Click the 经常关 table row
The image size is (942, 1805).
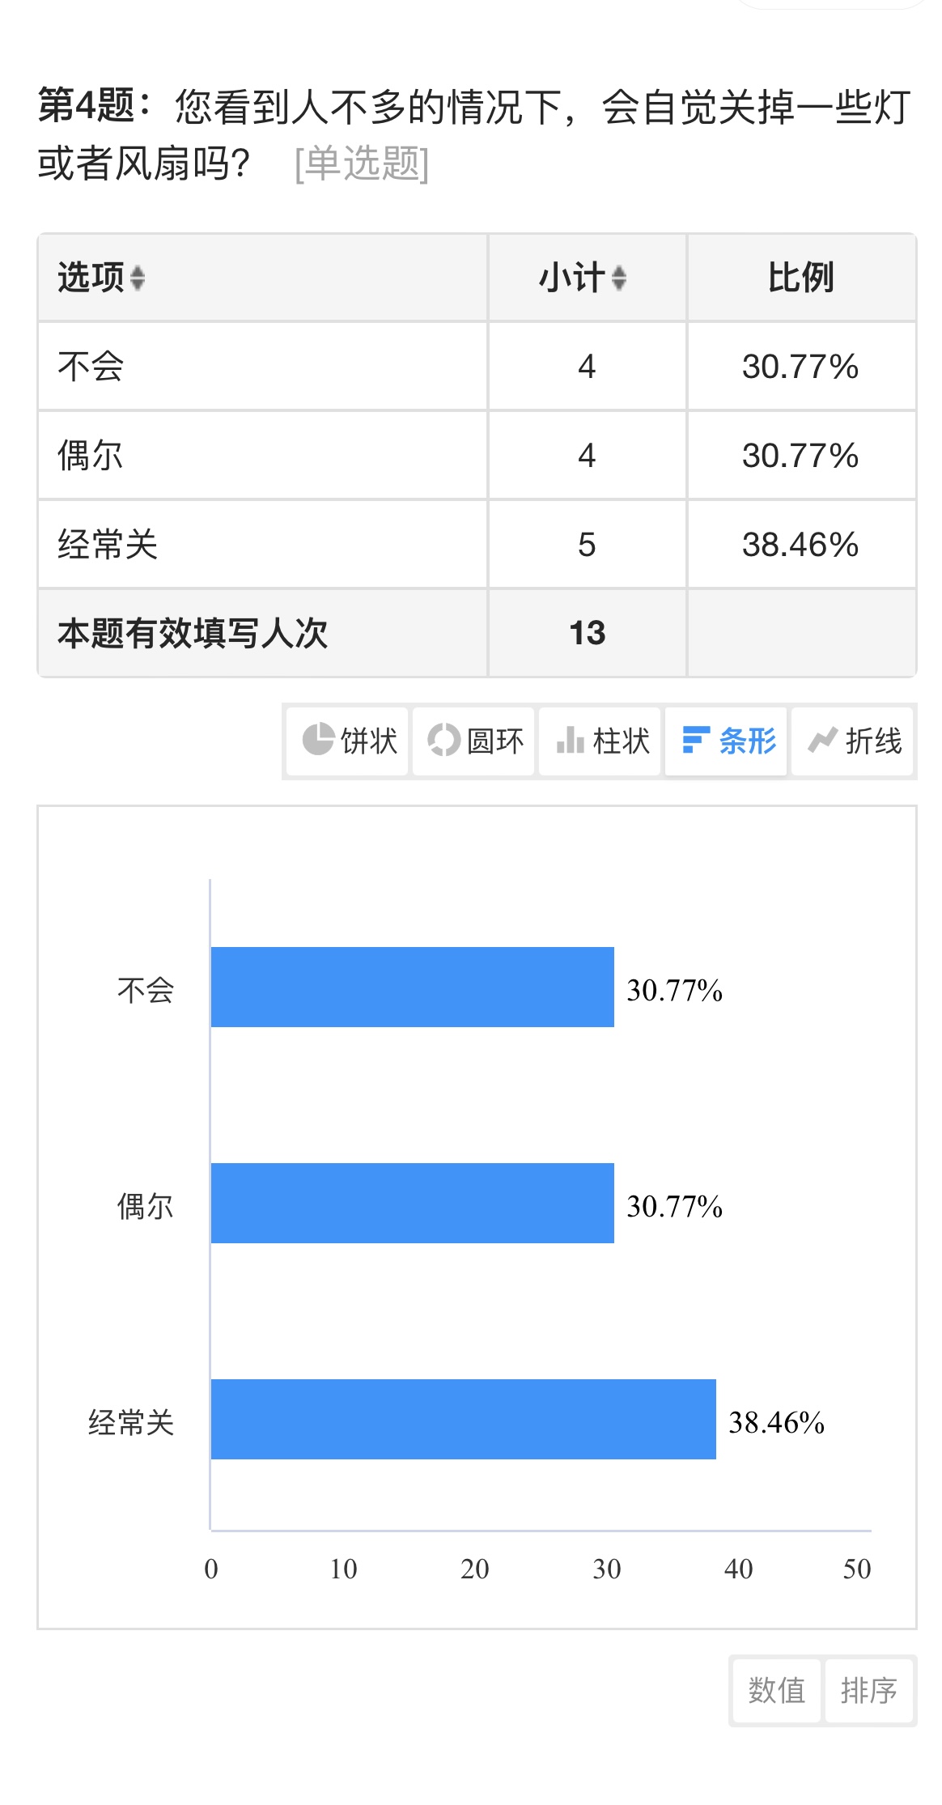coord(477,544)
